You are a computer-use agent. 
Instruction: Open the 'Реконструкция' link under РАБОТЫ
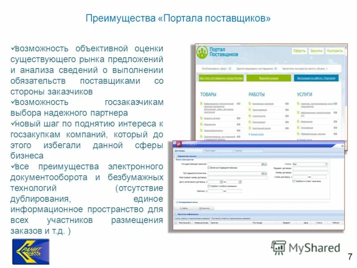click(259, 122)
